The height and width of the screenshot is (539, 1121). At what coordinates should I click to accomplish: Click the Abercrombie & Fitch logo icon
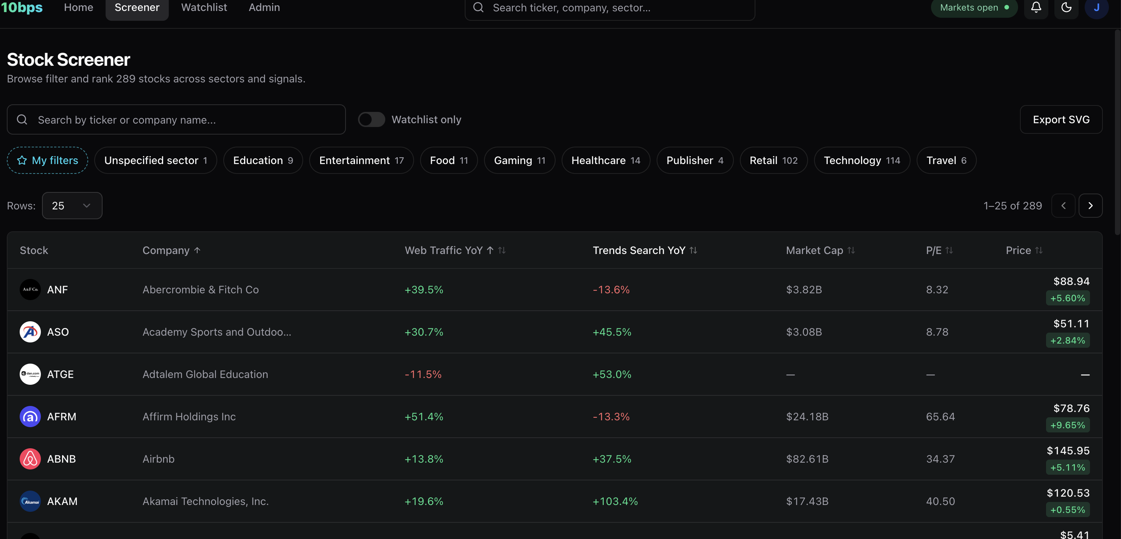coord(30,290)
